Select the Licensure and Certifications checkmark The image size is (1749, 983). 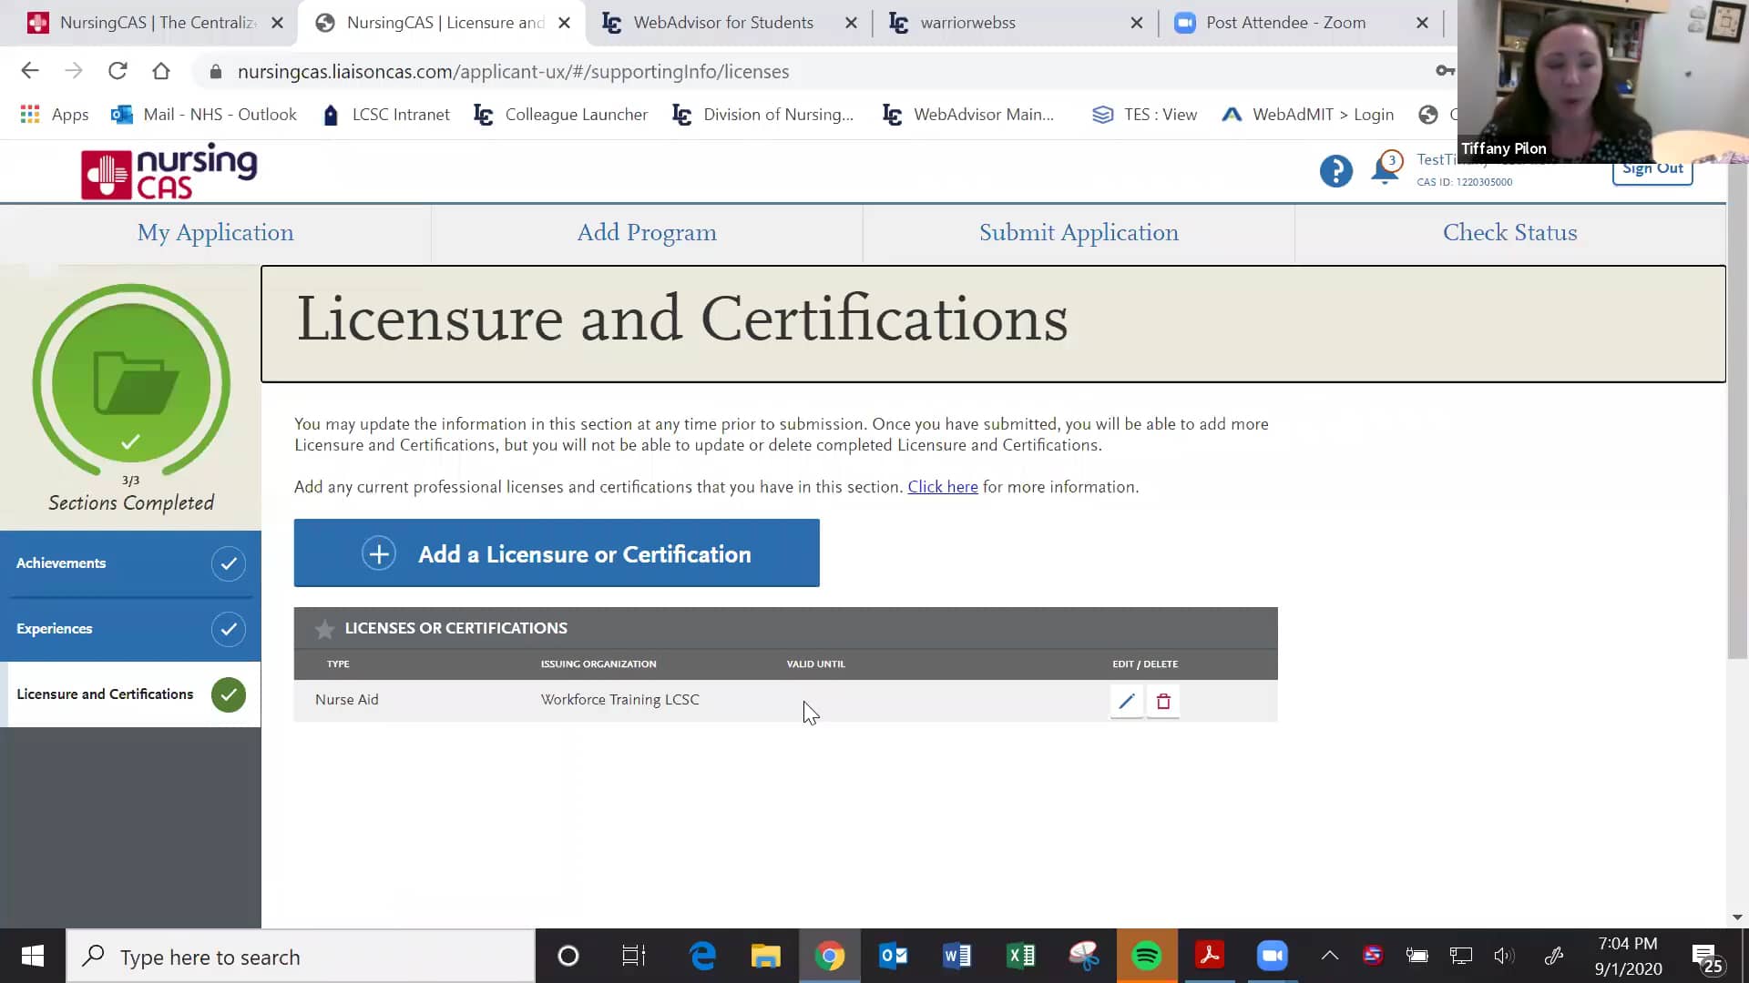point(228,694)
